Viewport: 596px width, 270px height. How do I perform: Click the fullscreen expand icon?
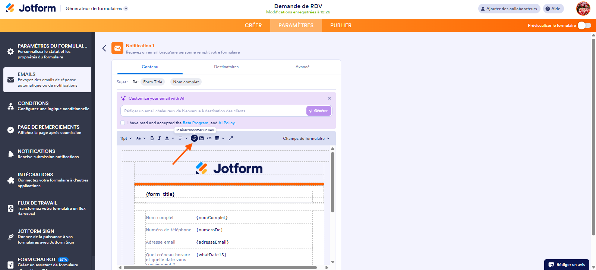[x=231, y=138]
